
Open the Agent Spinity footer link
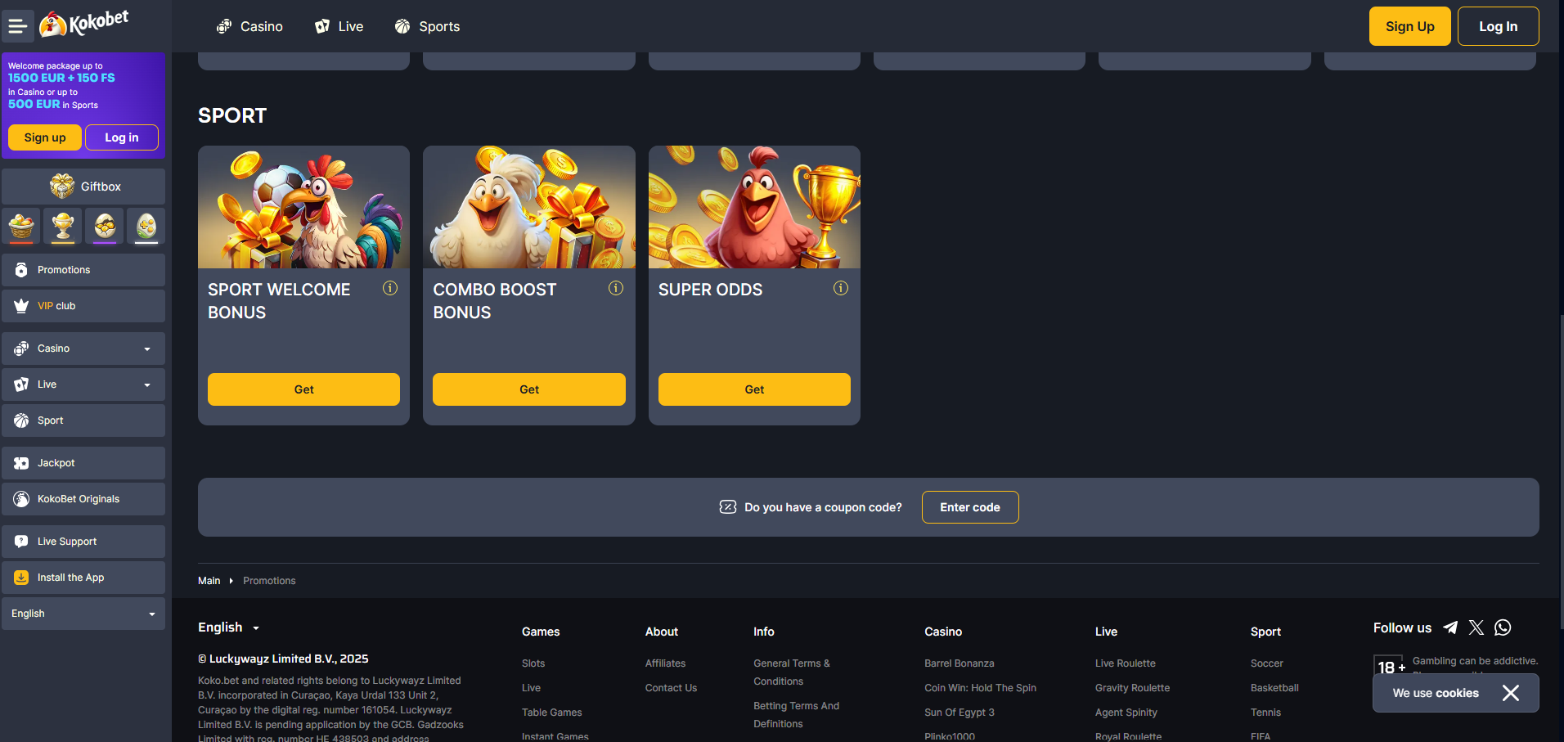(1126, 713)
